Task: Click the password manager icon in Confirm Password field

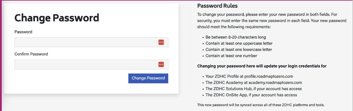Action: 161,64
